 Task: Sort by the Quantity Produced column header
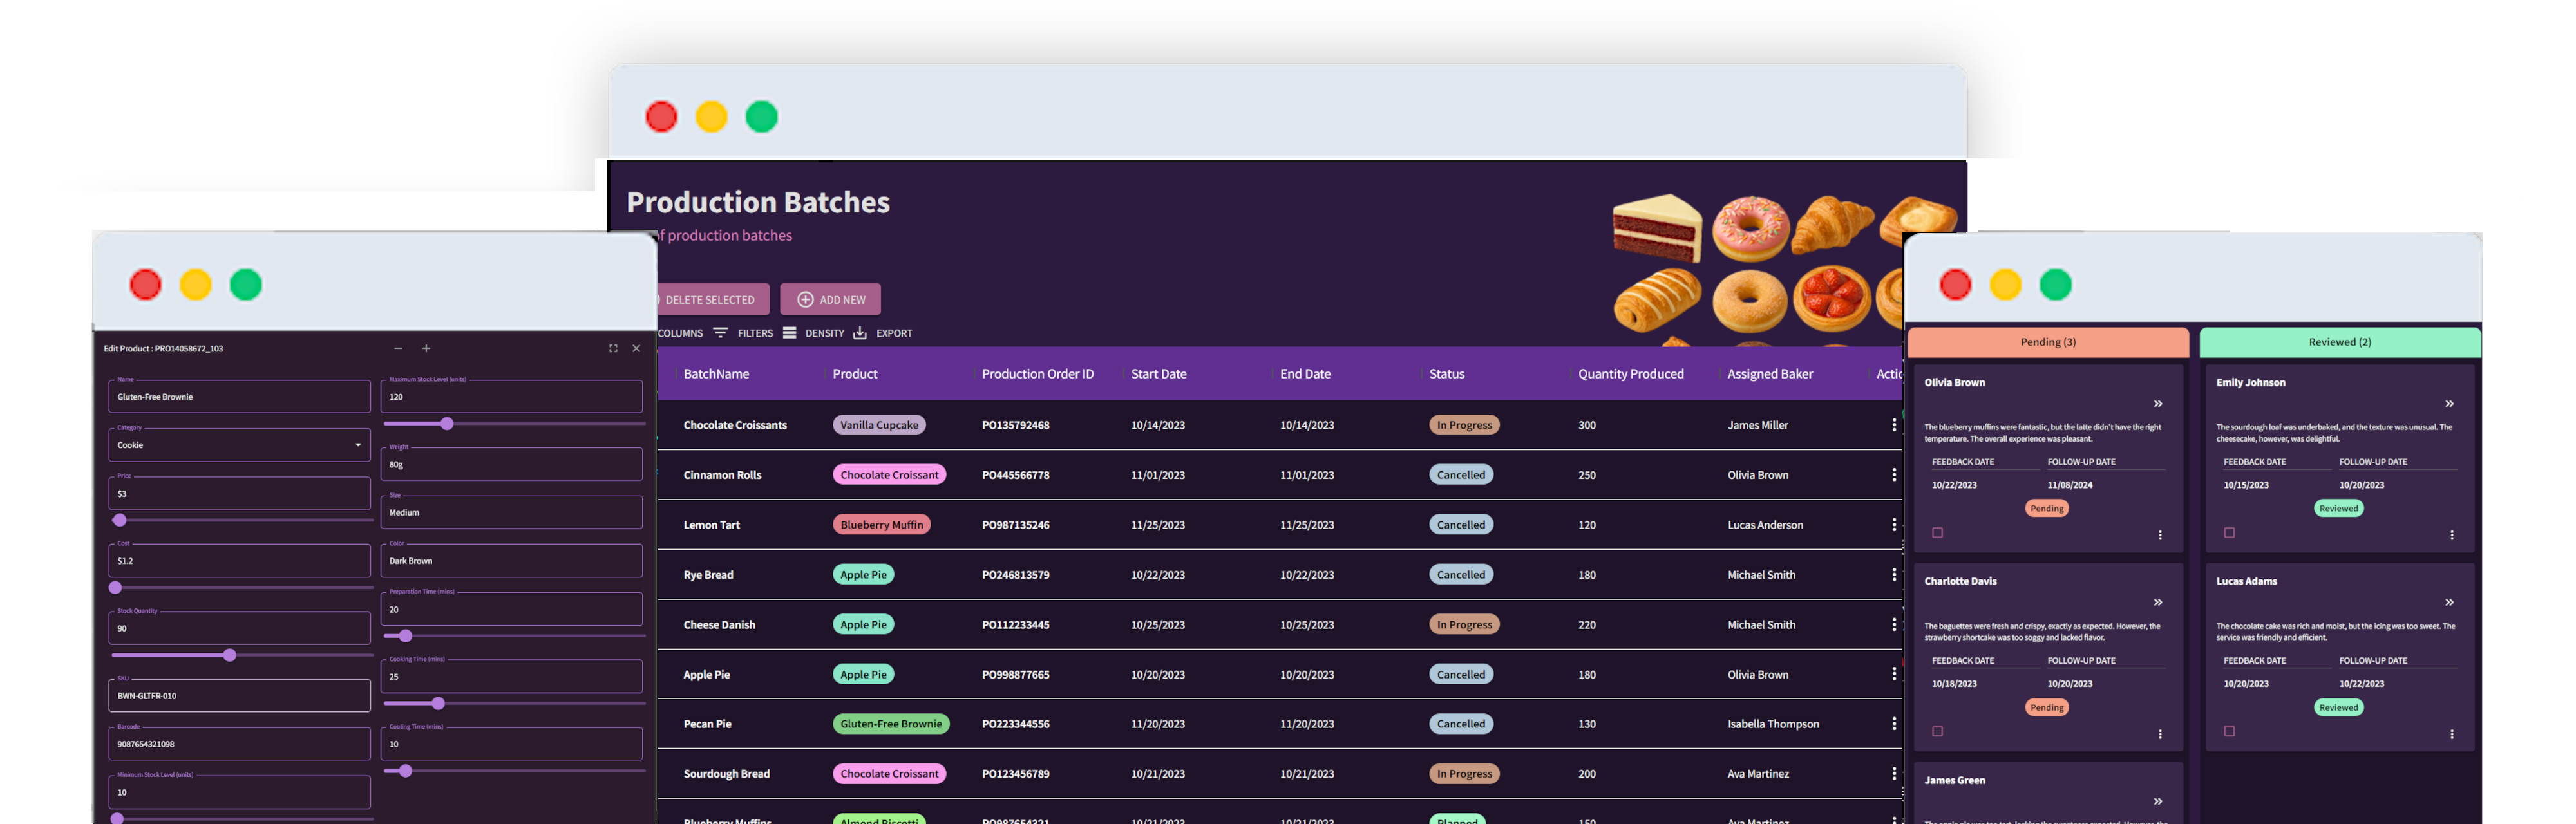click(1631, 374)
